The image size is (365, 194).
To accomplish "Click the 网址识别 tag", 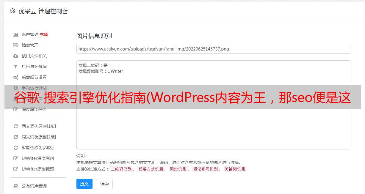I will 178,169.
